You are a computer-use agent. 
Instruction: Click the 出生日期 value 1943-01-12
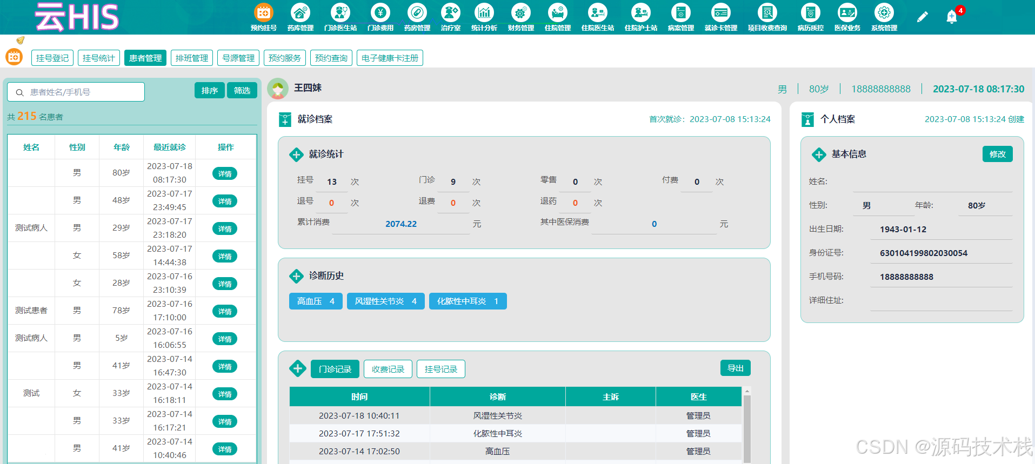click(903, 229)
